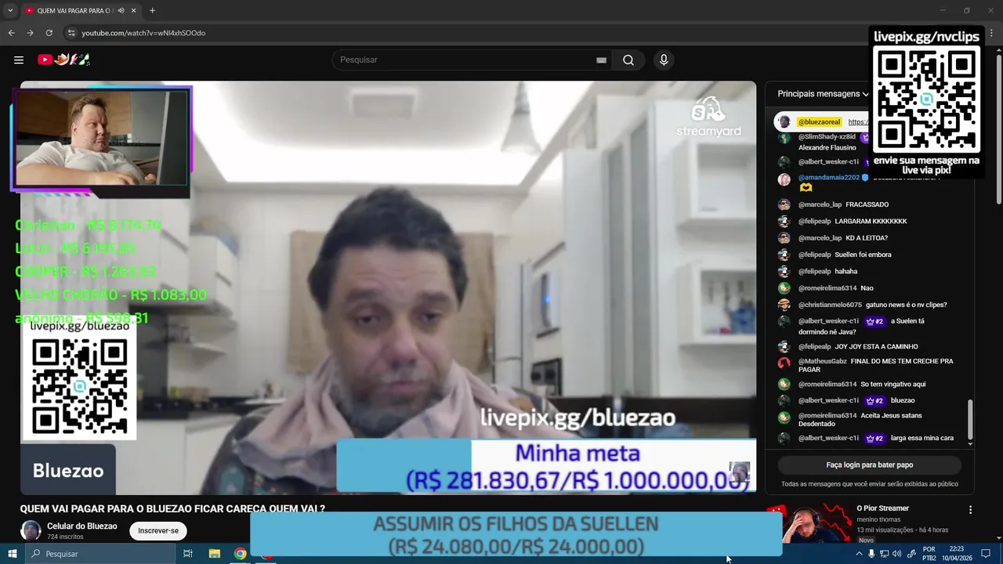Click @MatheusGabz FINAL DO MES message
Image resolution: width=1003 pixels, height=564 pixels.
(x=876, y=365)
